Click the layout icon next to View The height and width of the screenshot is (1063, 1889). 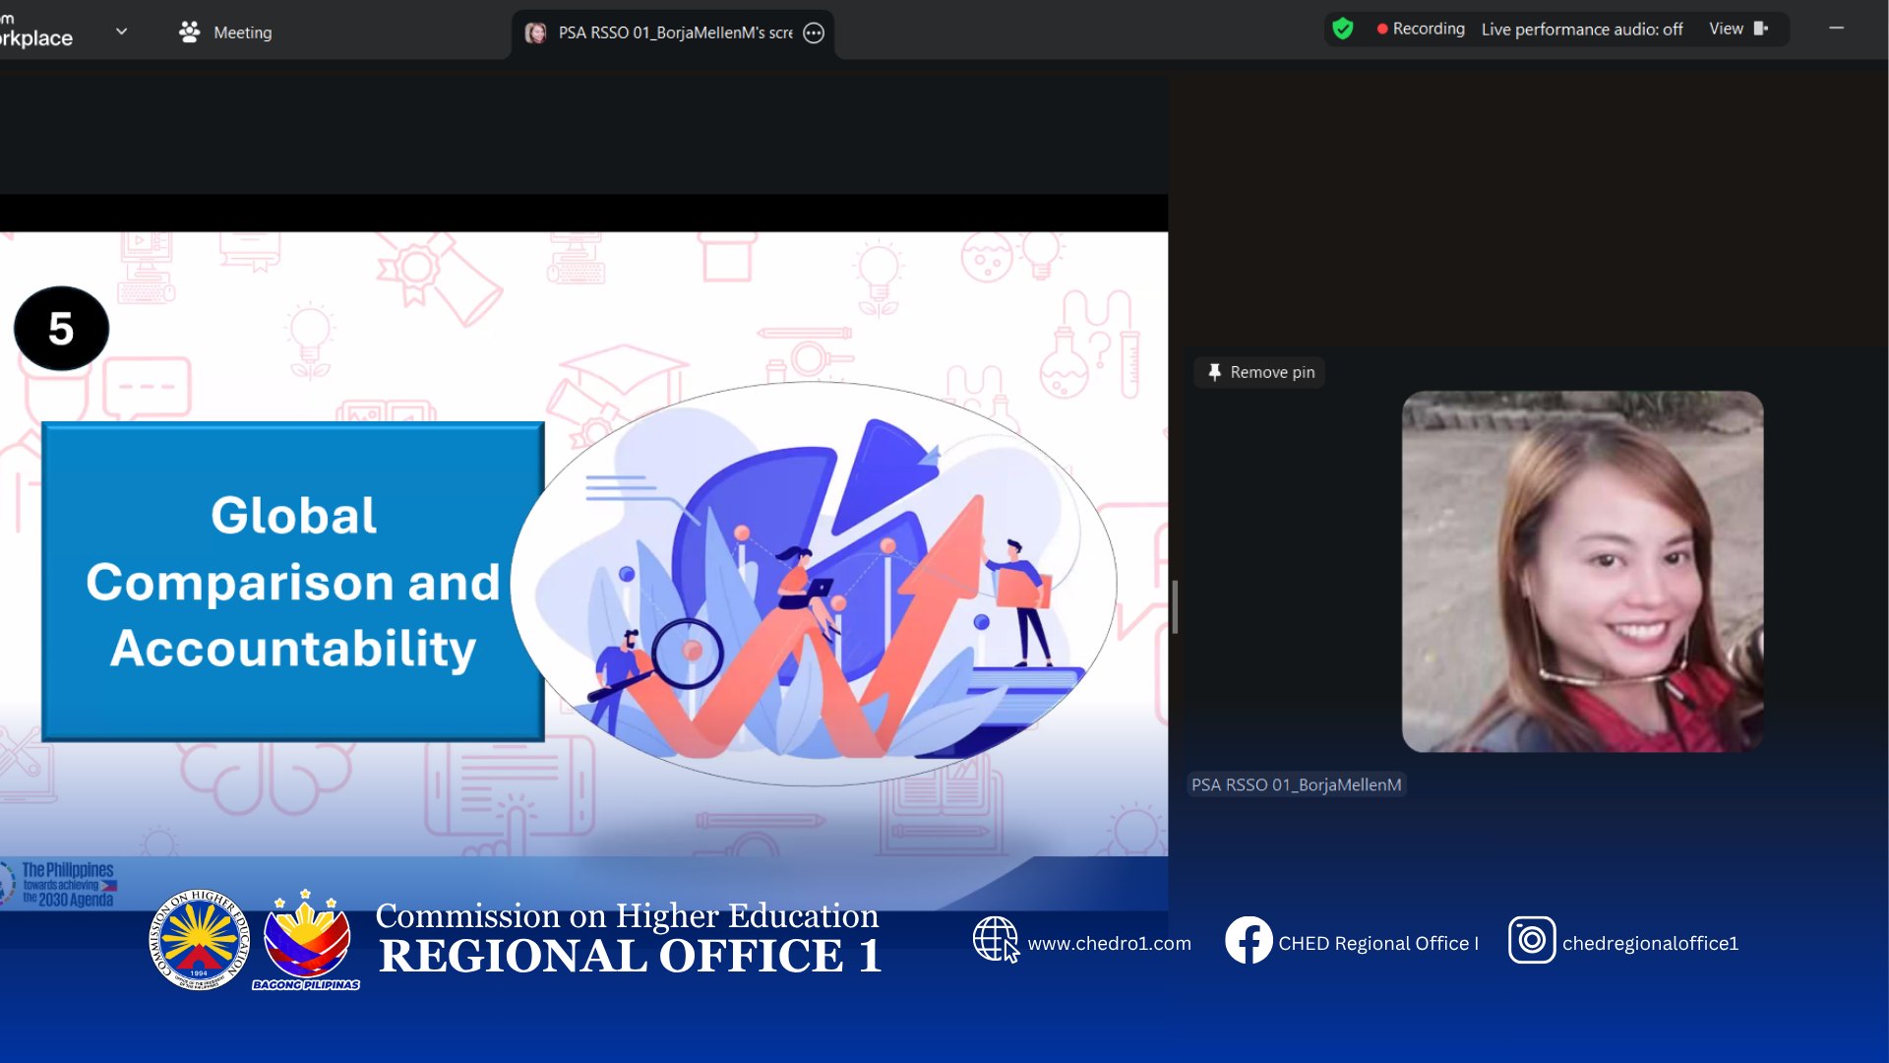coord(1761,29)
